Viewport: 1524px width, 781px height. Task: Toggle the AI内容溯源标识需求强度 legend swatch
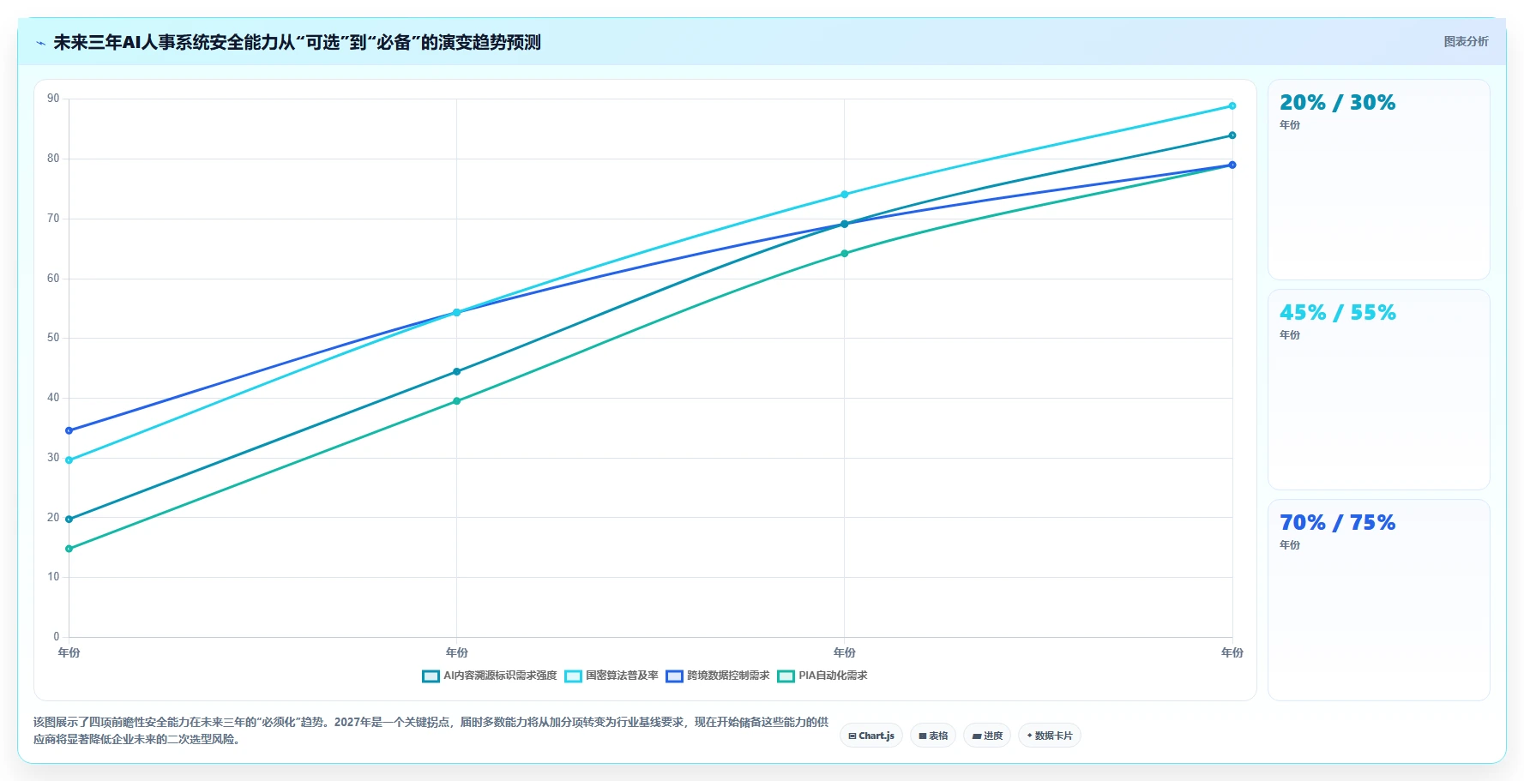coord(431,676)
